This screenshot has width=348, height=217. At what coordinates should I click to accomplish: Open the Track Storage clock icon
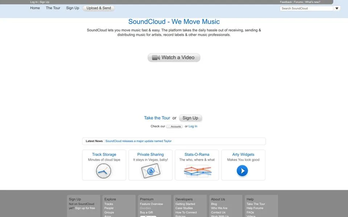(x=103, y=171)
